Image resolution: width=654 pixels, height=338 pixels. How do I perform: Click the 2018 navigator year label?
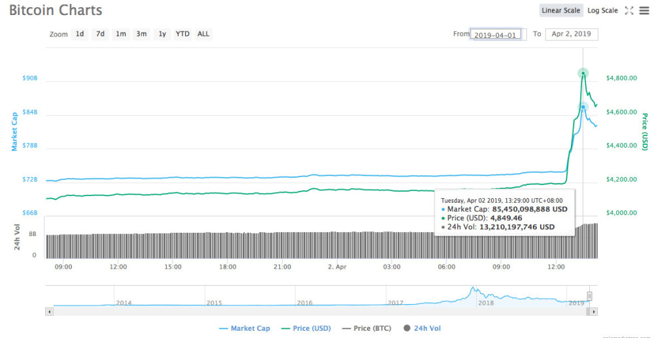(487, 303)
